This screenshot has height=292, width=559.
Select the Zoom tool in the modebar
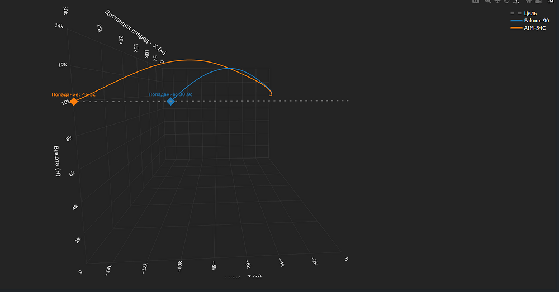point(488,2)
